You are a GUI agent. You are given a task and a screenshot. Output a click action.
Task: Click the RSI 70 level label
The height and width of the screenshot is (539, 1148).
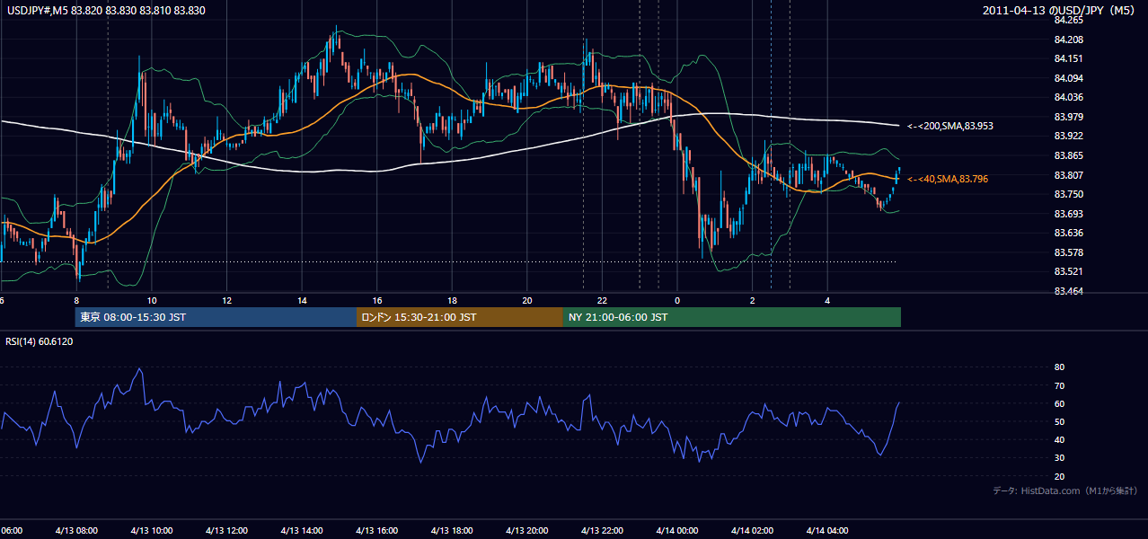click(x=1059, y=385)
